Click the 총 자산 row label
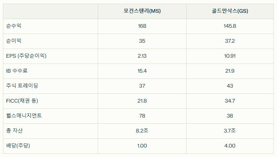 tap(14, 131)
